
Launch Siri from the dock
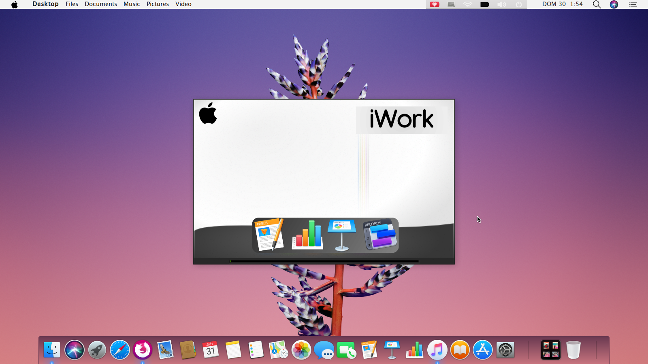click(75, 350)
